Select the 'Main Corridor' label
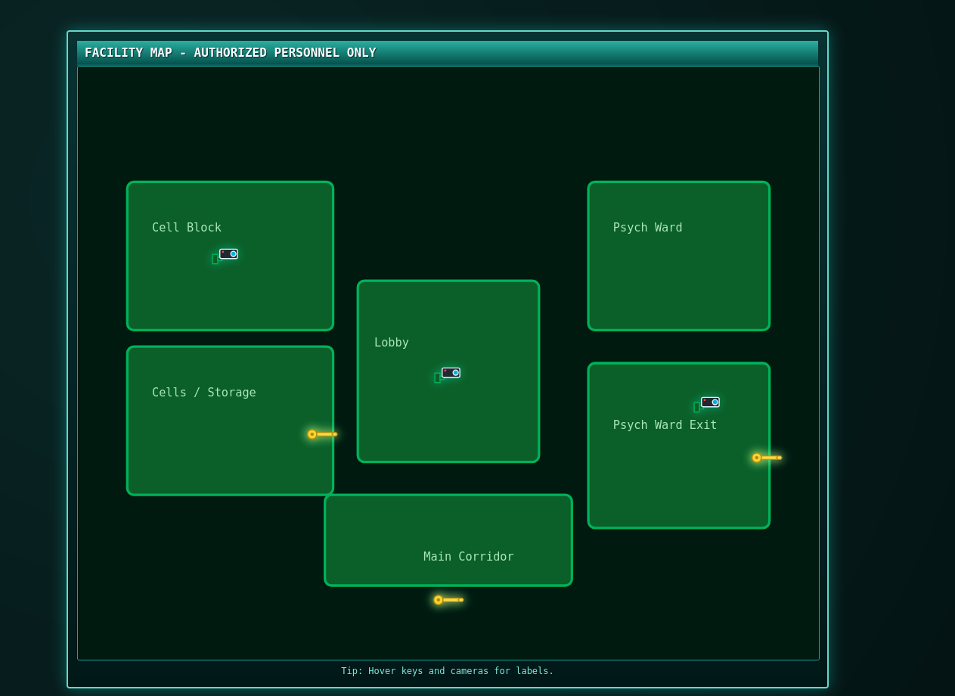The width and height of the screenshot is (955, 696). (468, 557)
